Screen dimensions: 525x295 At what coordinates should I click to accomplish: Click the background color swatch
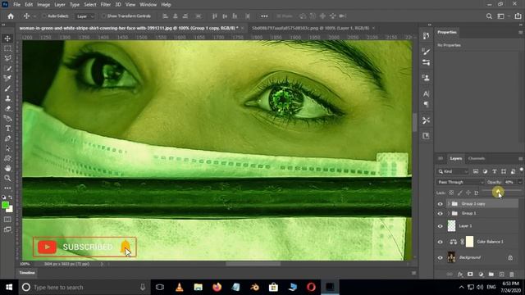tap(10, 210)
